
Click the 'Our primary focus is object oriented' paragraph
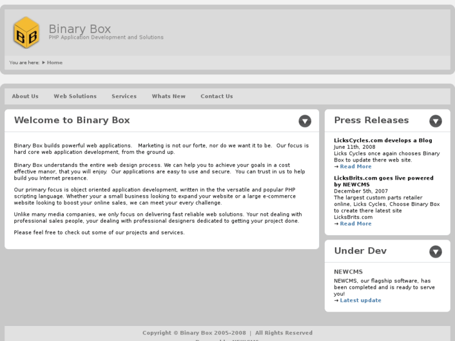coord(155,196)
